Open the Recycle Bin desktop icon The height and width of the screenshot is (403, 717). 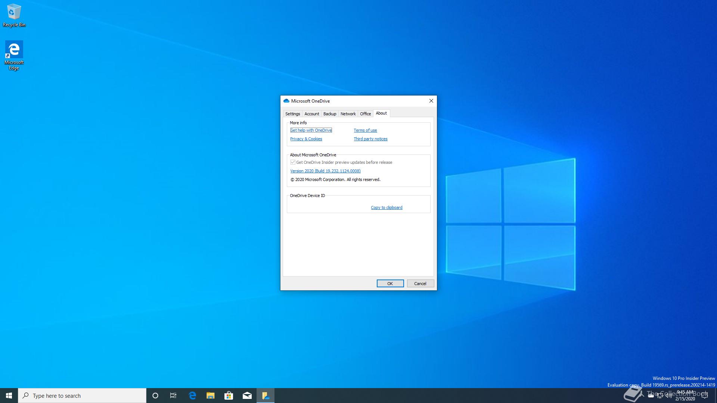(14, 15)
